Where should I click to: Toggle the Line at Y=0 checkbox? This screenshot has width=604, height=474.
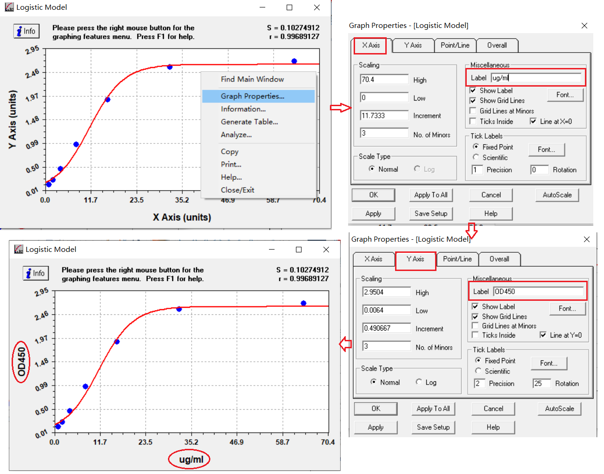click(544, 335)
